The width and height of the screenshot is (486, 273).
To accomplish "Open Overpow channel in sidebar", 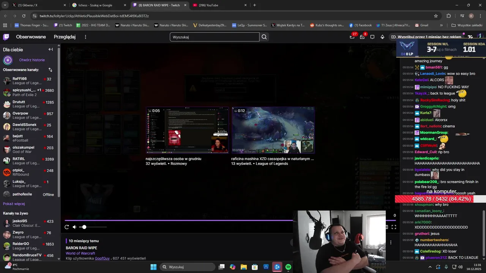I will 28,115.
